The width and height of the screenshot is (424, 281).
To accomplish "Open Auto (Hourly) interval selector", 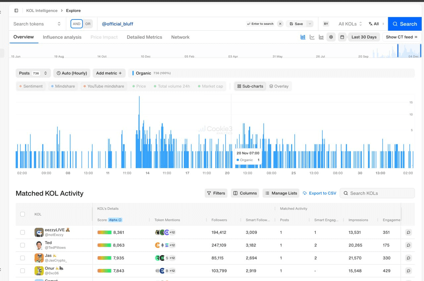I will (72, 73).
